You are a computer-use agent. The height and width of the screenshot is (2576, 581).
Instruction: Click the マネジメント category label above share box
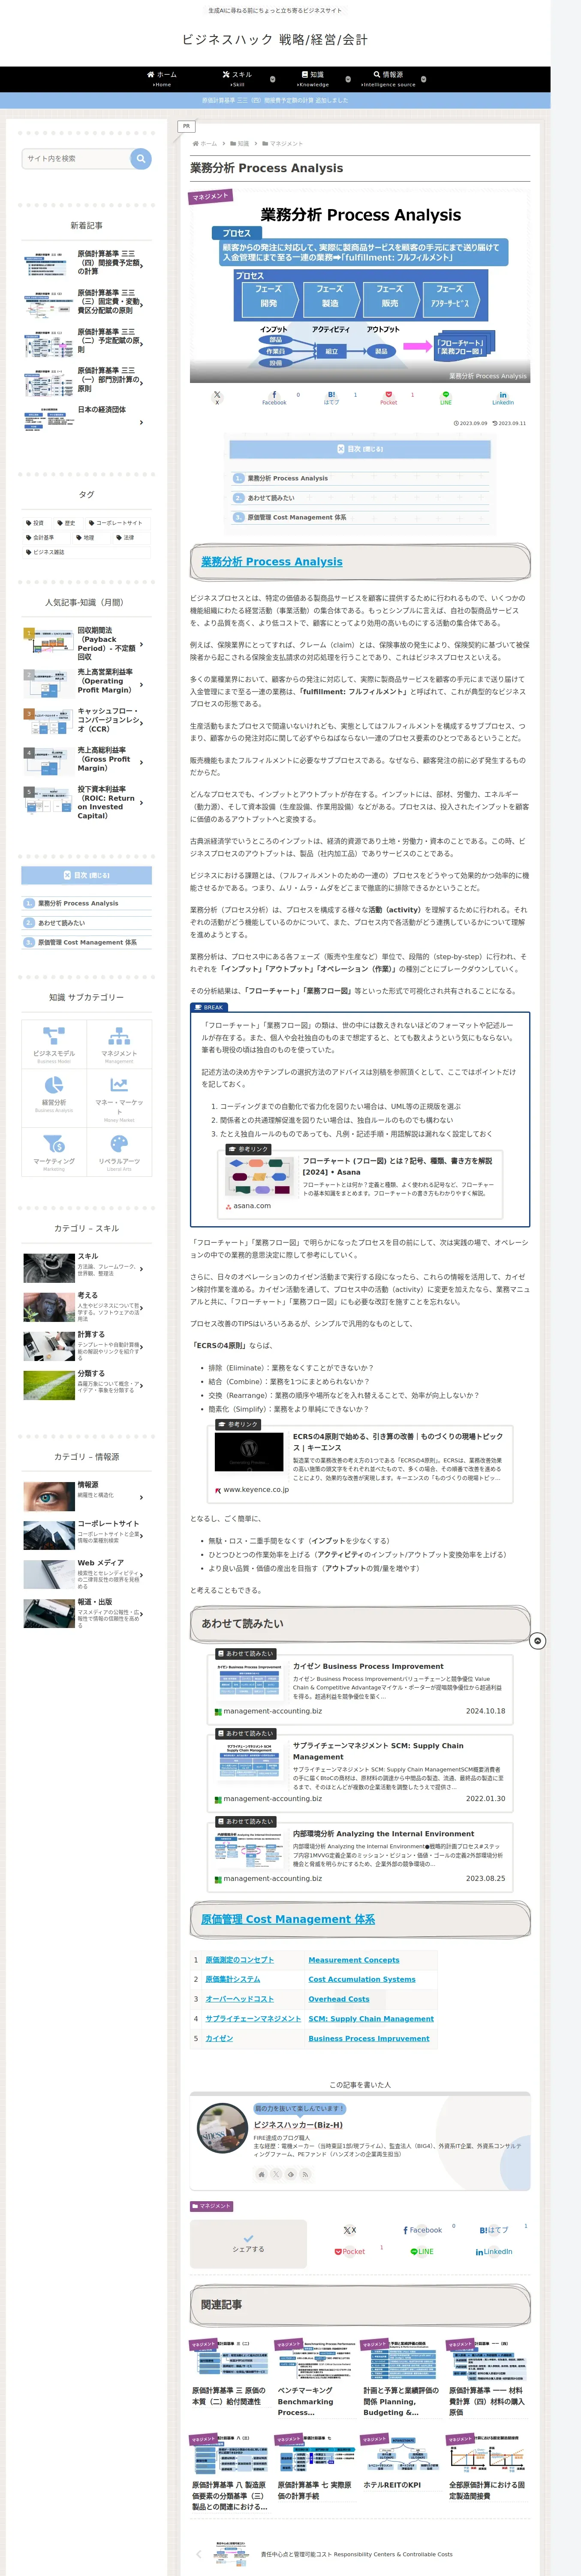[212, 2206]
